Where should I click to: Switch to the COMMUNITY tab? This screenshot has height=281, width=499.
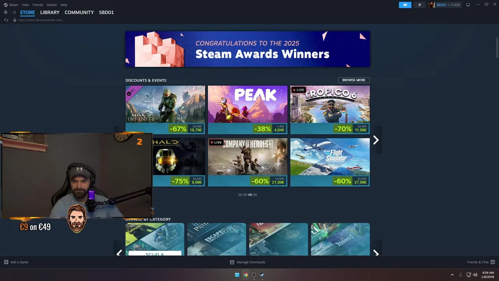coord(79,12)
